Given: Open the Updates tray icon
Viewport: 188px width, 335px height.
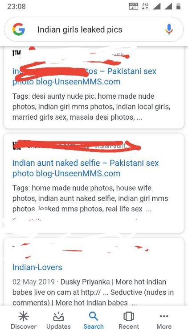Looking at the screenshot, I should 58,316.
